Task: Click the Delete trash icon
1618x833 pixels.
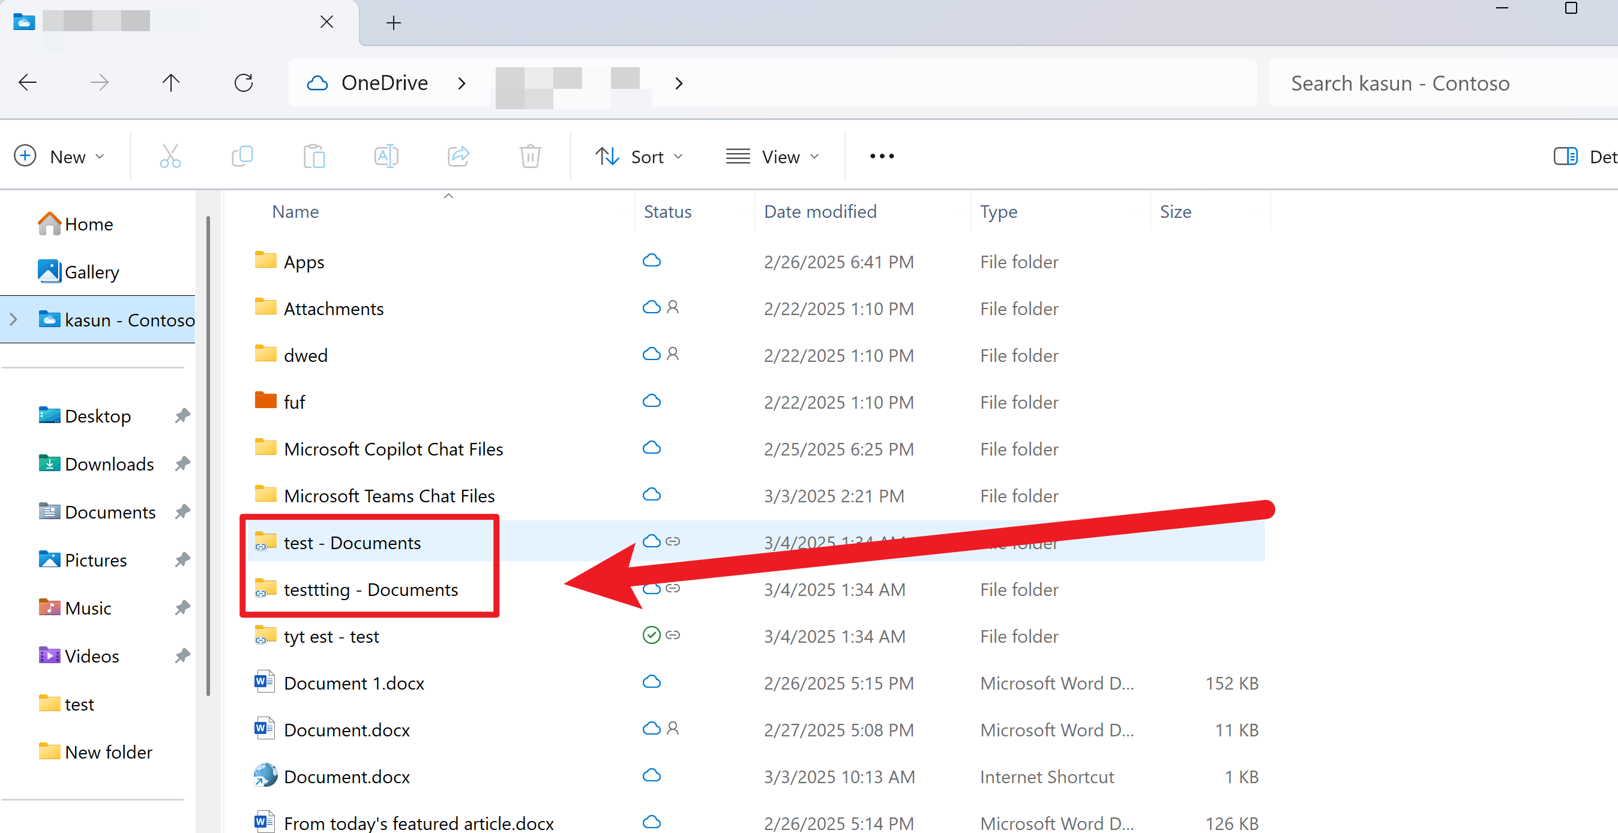Action: (529, 156)
